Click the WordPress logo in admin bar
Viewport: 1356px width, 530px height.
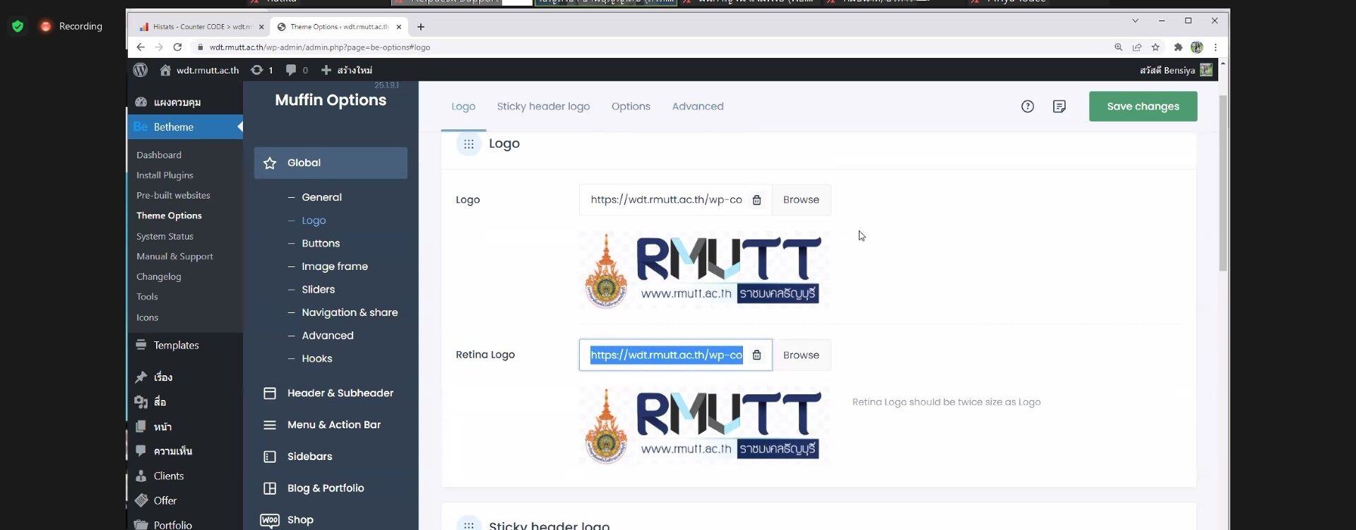click(x=141, y=70)
